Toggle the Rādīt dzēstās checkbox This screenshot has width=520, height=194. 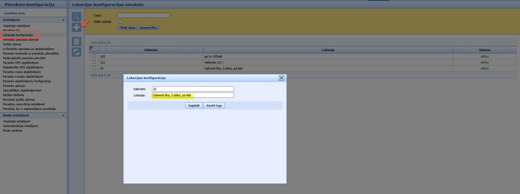click(x=120, y=22)
